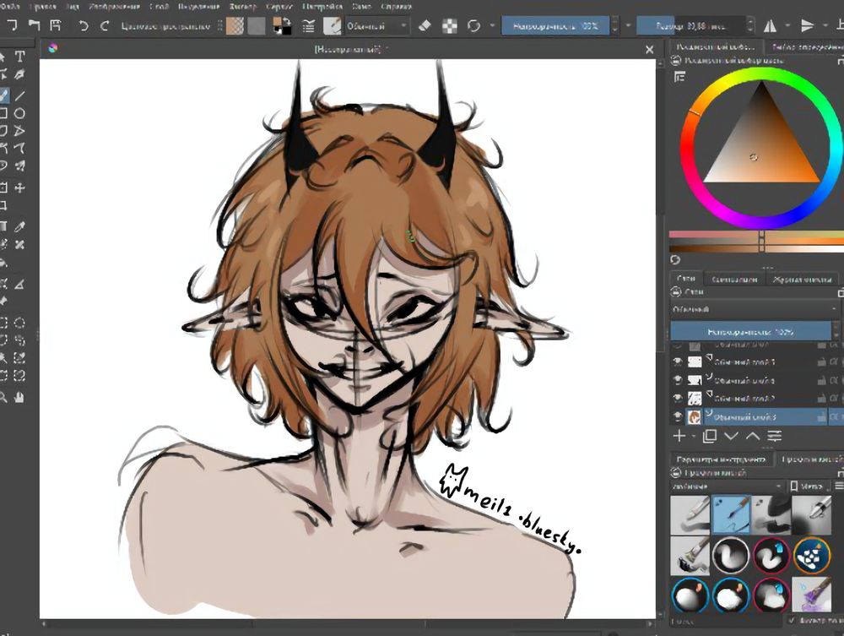The height and width of the screenshot is (636, 844).
Task: Undo the last action
Action: [x=83, y=25]
